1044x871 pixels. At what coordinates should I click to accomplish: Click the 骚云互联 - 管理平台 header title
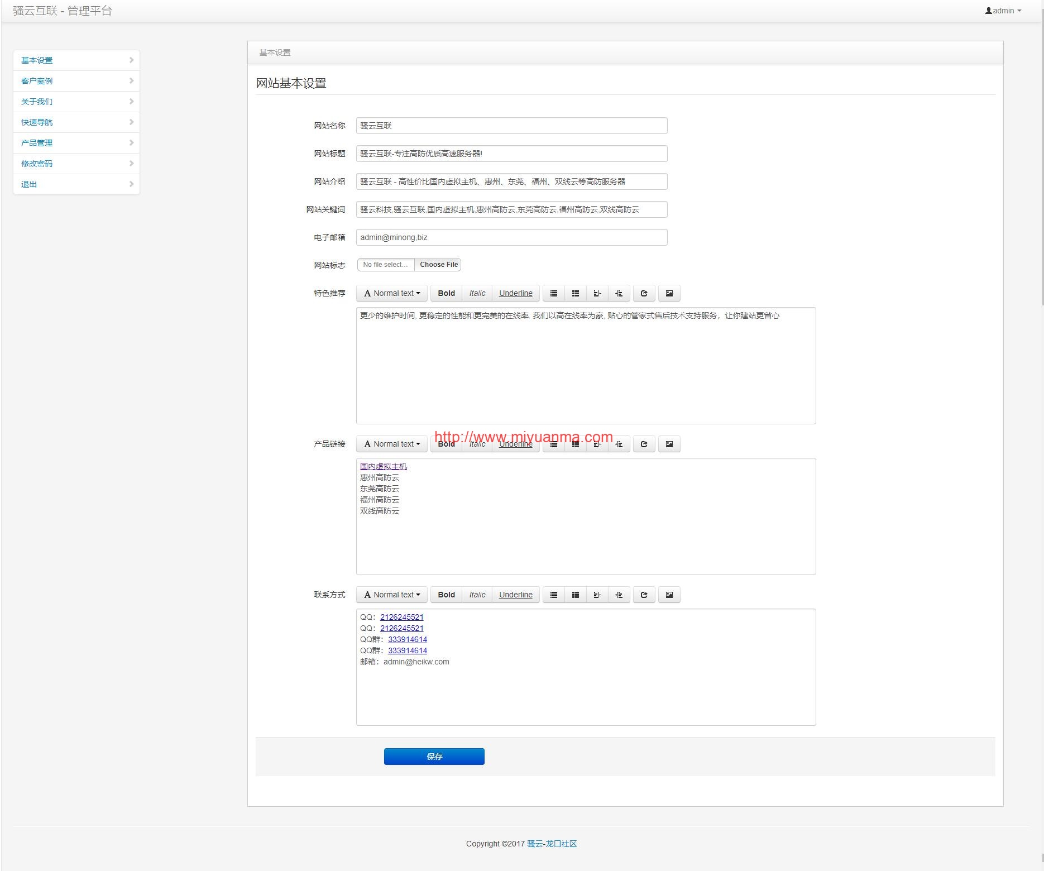click(63, 11)
